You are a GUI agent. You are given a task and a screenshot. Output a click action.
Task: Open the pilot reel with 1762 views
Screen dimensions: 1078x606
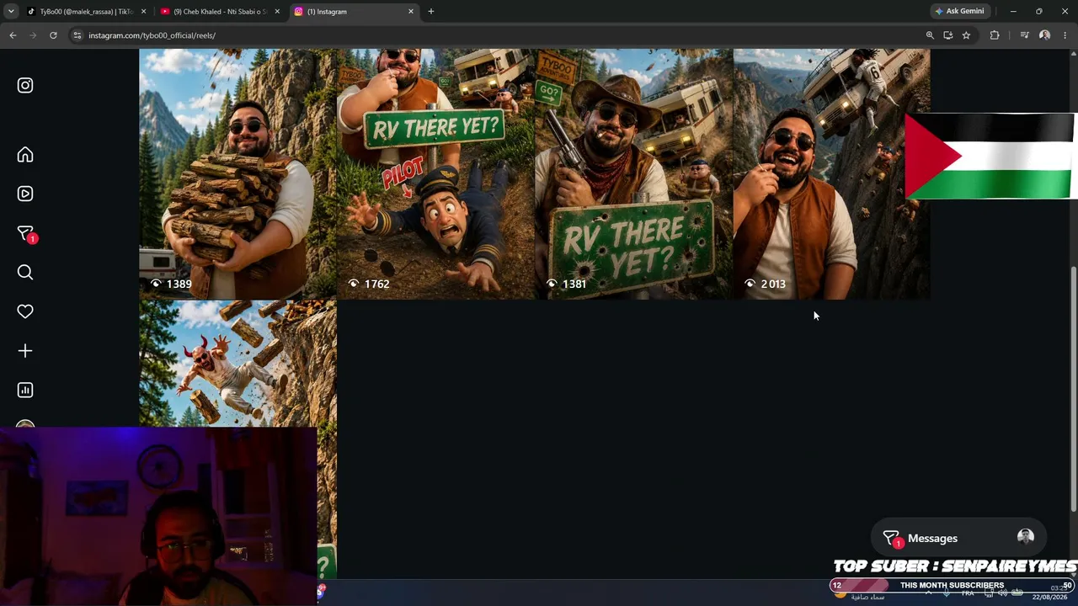coord(435,173)
